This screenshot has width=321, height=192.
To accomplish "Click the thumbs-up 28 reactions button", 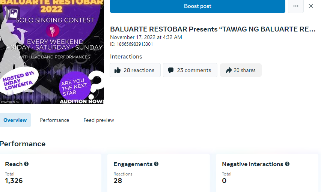I will click(x=135, y=70).
